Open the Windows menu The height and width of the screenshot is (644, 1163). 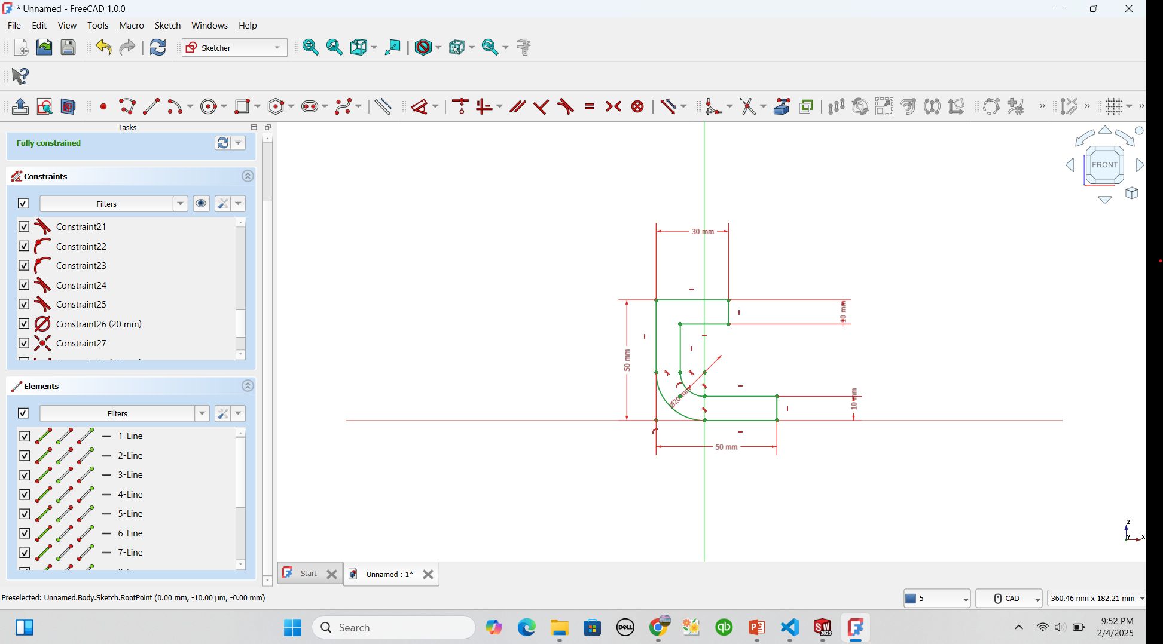tap(209, 26)
